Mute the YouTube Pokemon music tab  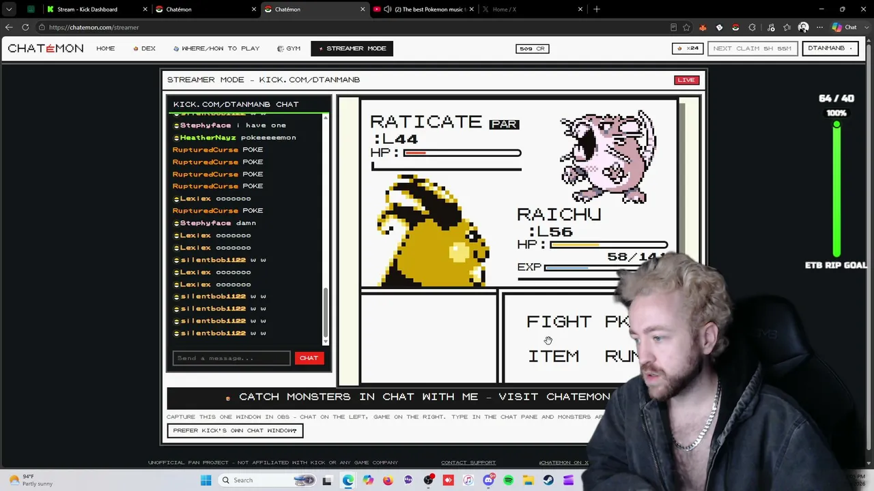388,9
